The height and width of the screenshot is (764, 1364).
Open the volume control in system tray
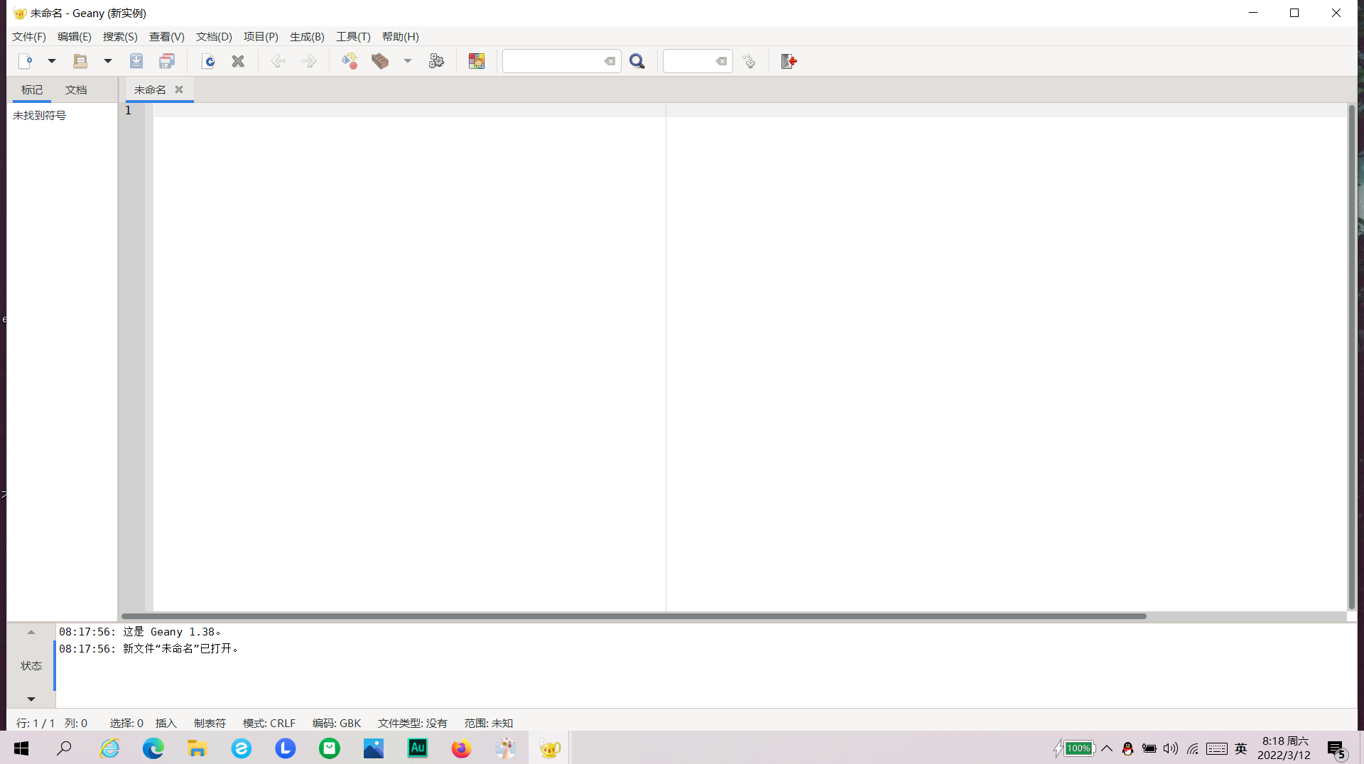(1171, 748)
